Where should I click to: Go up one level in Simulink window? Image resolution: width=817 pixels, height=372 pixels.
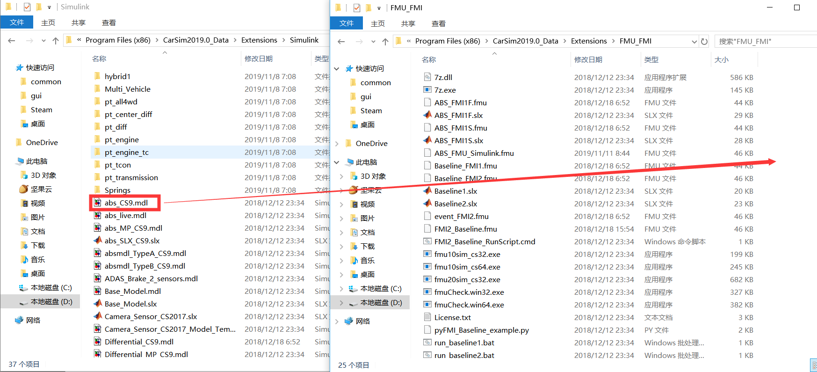coord(56,41)
